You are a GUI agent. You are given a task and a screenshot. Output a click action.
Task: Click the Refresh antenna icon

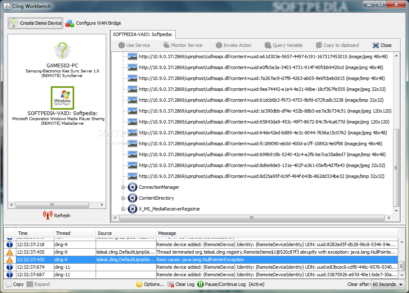pyautogui.click(x=48, y=215)
